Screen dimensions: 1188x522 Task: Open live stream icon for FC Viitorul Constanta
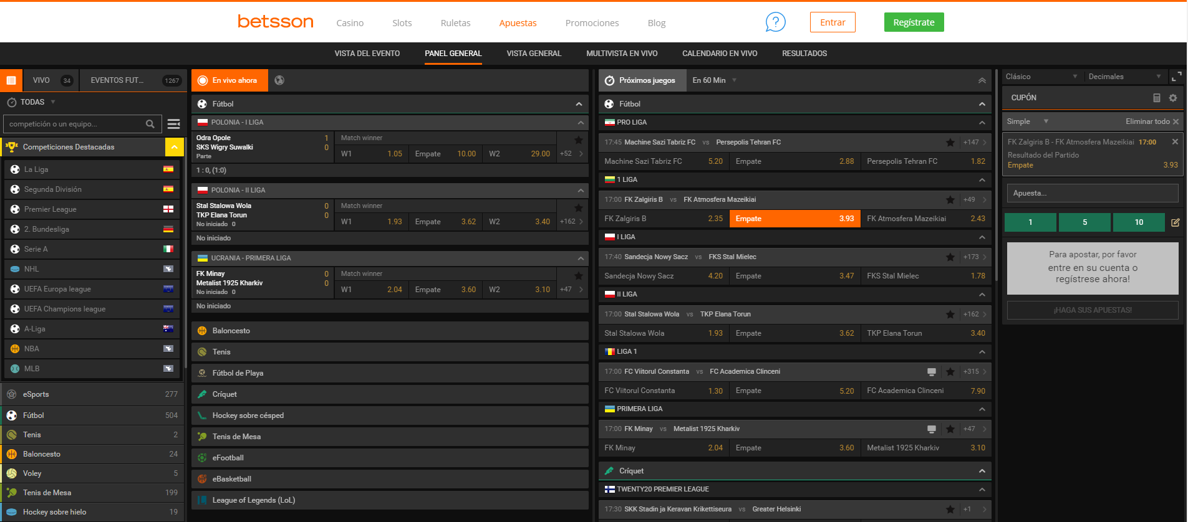[x=931, y=372]
